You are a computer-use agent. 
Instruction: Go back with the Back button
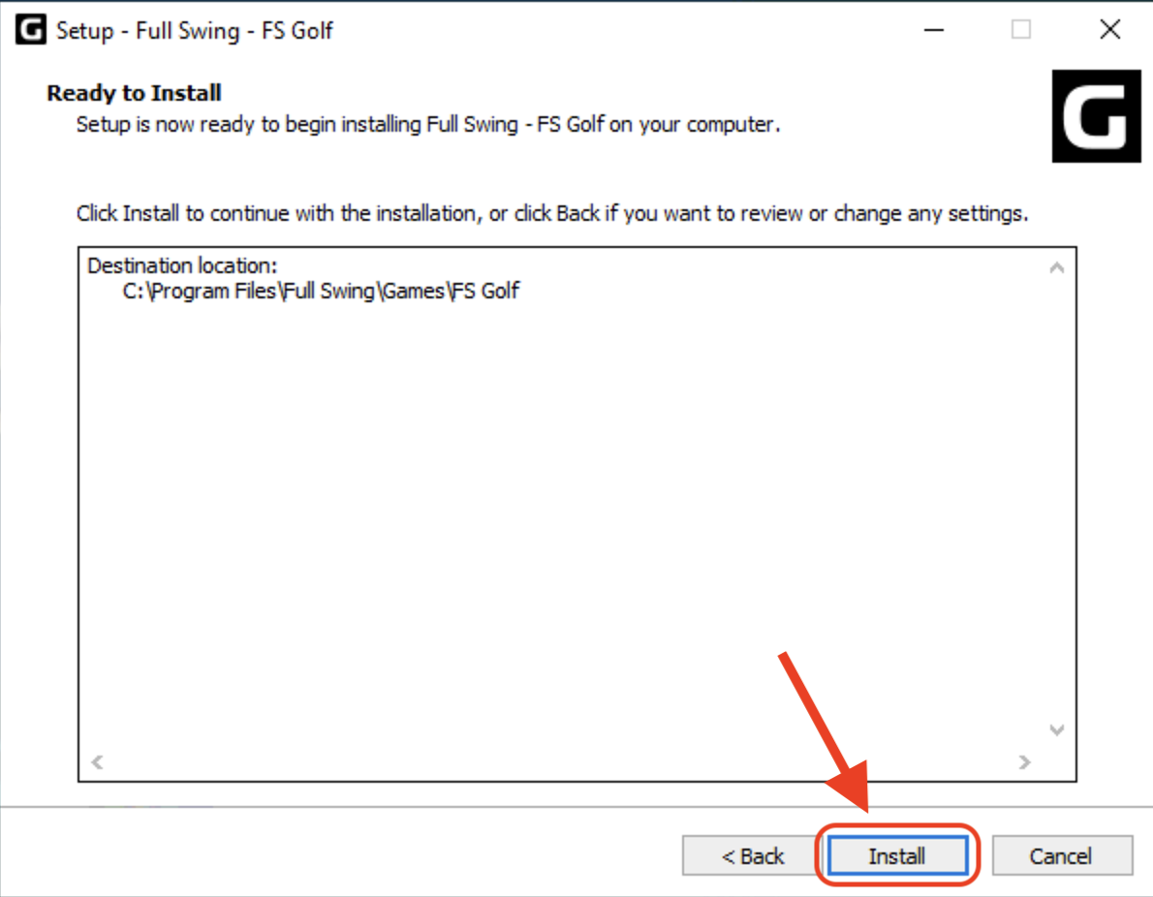(752, 855)
